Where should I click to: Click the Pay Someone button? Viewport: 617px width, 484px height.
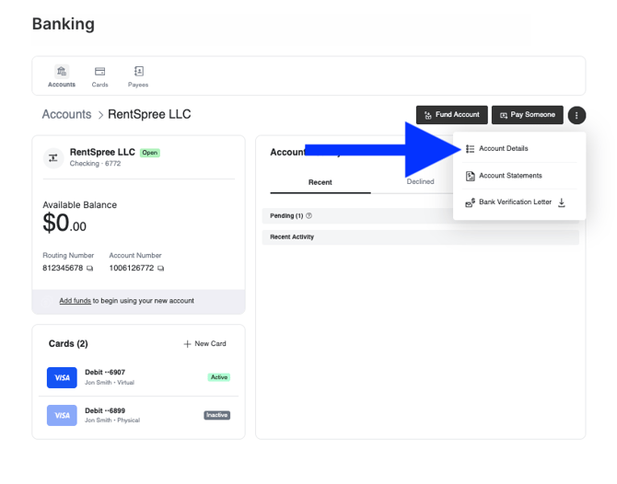click(527, 115)
